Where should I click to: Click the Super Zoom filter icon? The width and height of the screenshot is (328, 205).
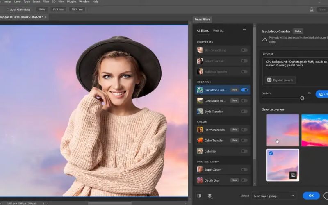tap(200, 169)
